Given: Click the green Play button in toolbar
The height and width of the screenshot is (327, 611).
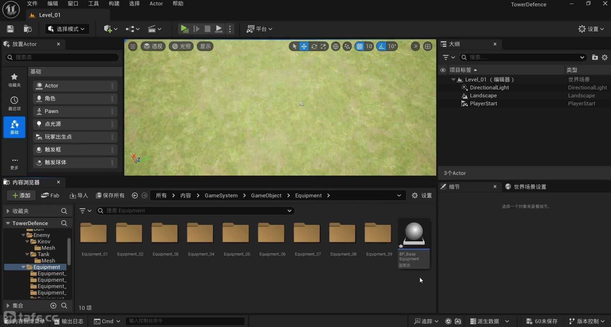Looking at the screenshot, I should (x=184, y=29).
